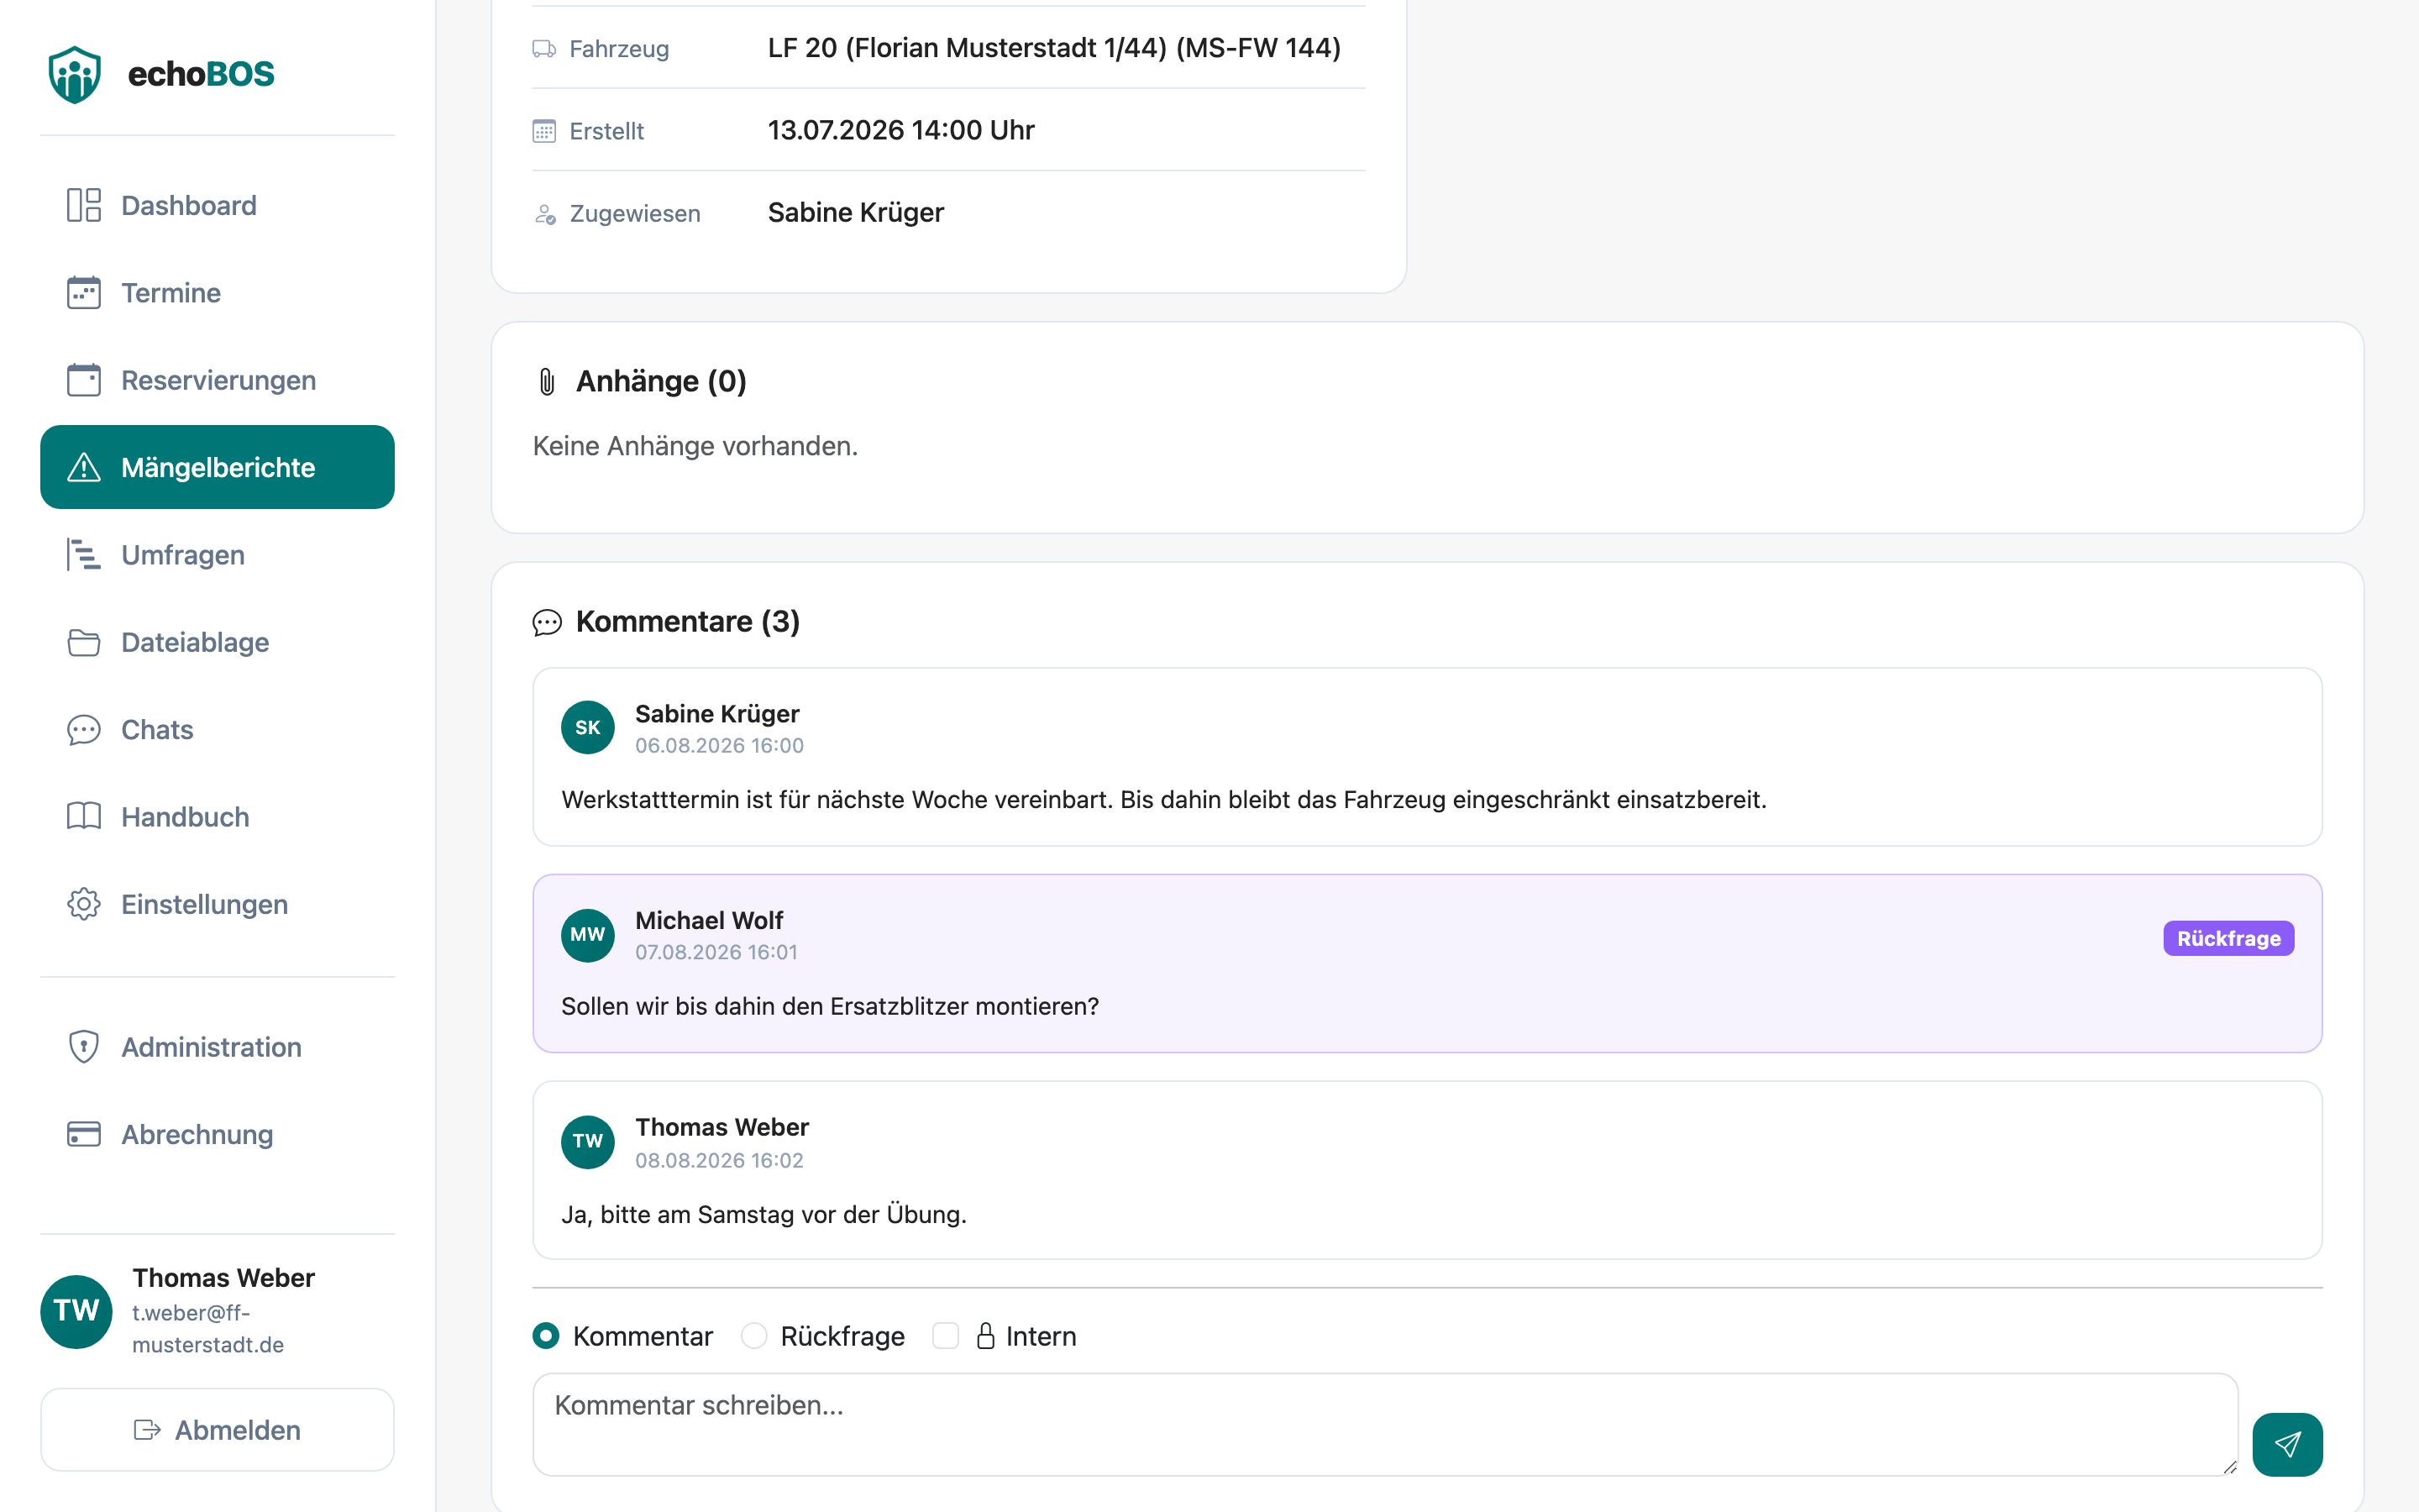Click the Zugewiesen person icon
The width and height of the screenshot is (2419, 1512).
tap(545, 214)
